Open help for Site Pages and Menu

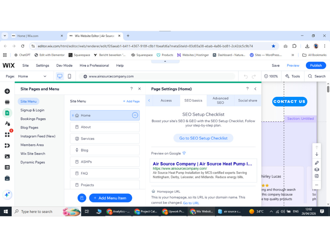132,89
